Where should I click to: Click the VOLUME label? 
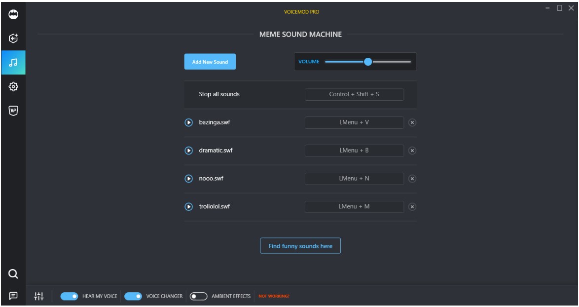309,62
